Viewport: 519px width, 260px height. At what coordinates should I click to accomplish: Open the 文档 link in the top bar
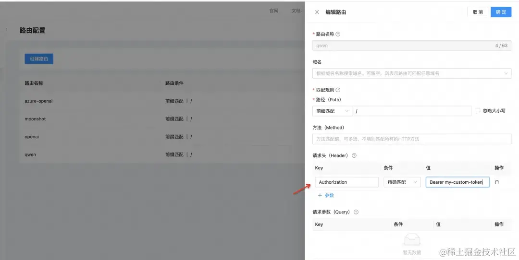pos(296,11)
